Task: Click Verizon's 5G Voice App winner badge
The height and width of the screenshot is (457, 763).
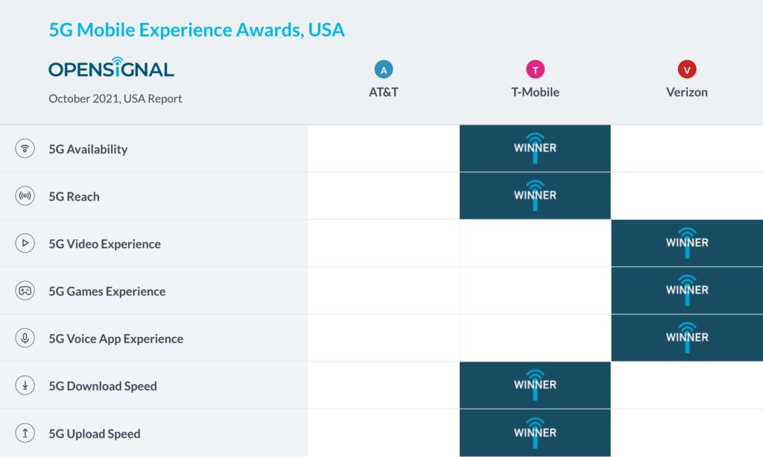Action: [x=687, y=338]
